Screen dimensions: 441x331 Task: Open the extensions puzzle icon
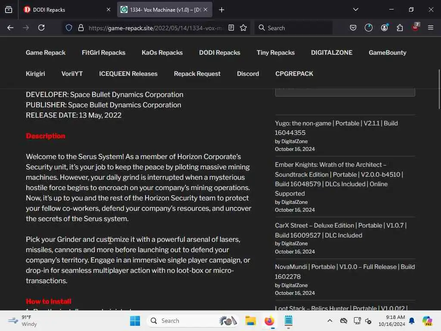point(400,28)
